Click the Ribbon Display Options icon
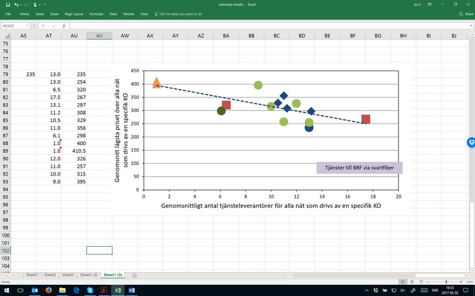This screenshot has height=296, width=475. (x=430, y=5)
